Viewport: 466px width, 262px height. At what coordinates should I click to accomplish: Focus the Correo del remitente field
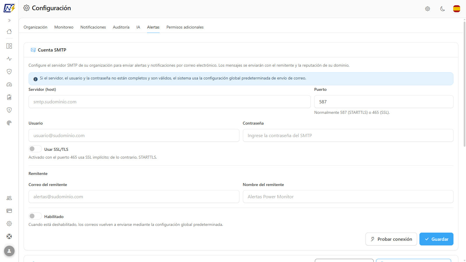[134, 196]
